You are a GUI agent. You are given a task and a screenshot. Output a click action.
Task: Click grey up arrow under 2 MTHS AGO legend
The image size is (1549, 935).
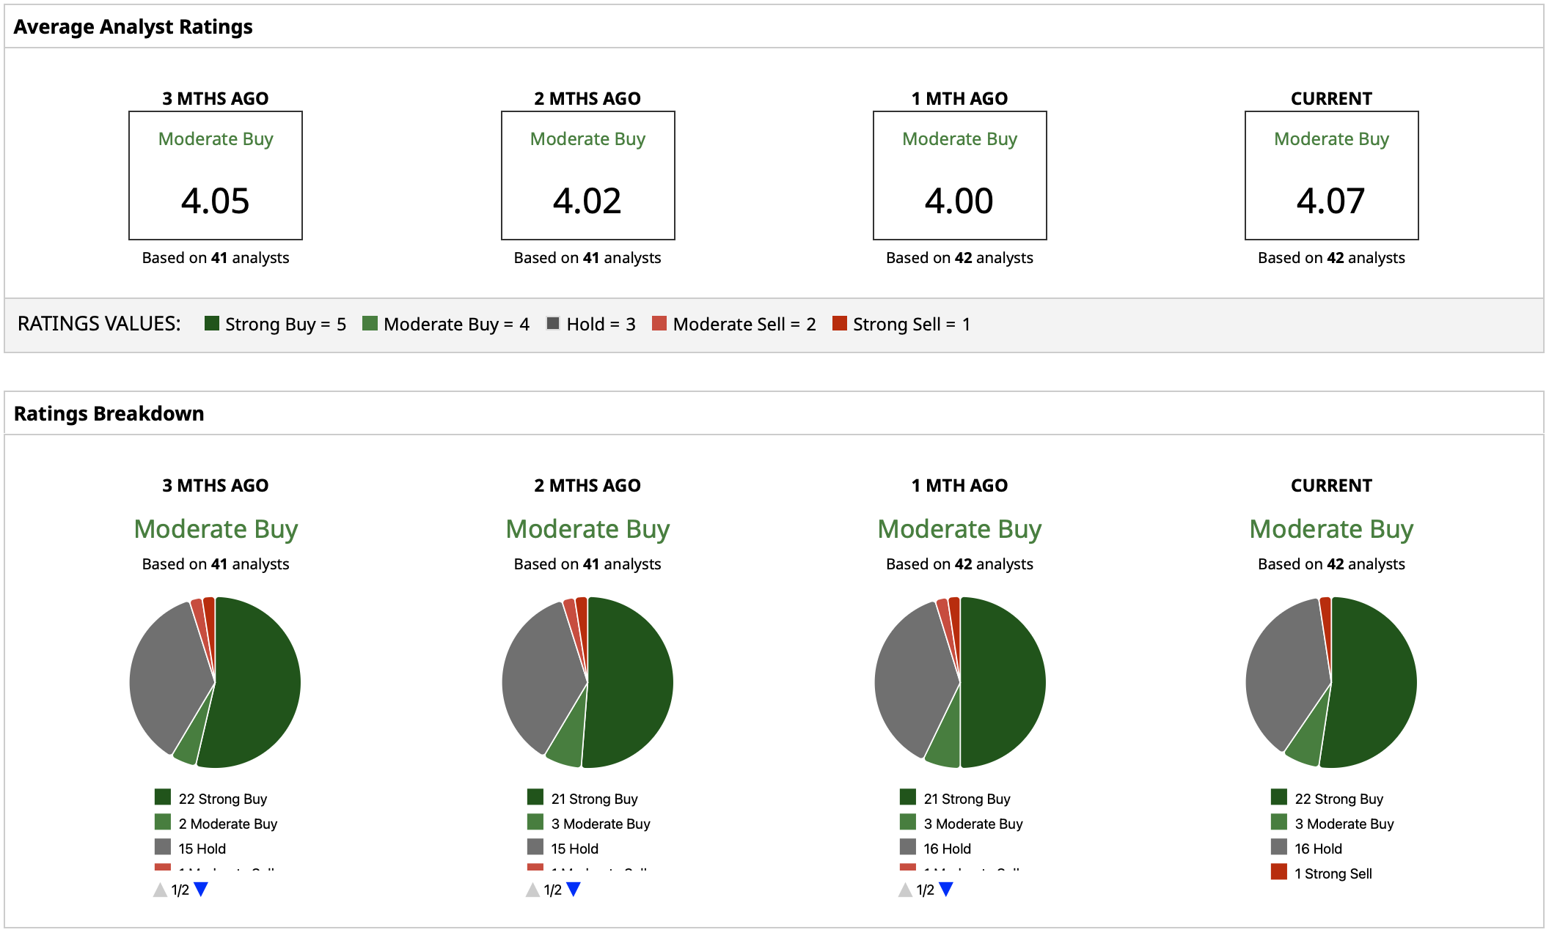click(532, 890)
